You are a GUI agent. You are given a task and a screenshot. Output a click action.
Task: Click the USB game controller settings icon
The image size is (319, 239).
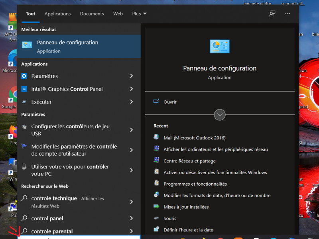tap(24, 127)
